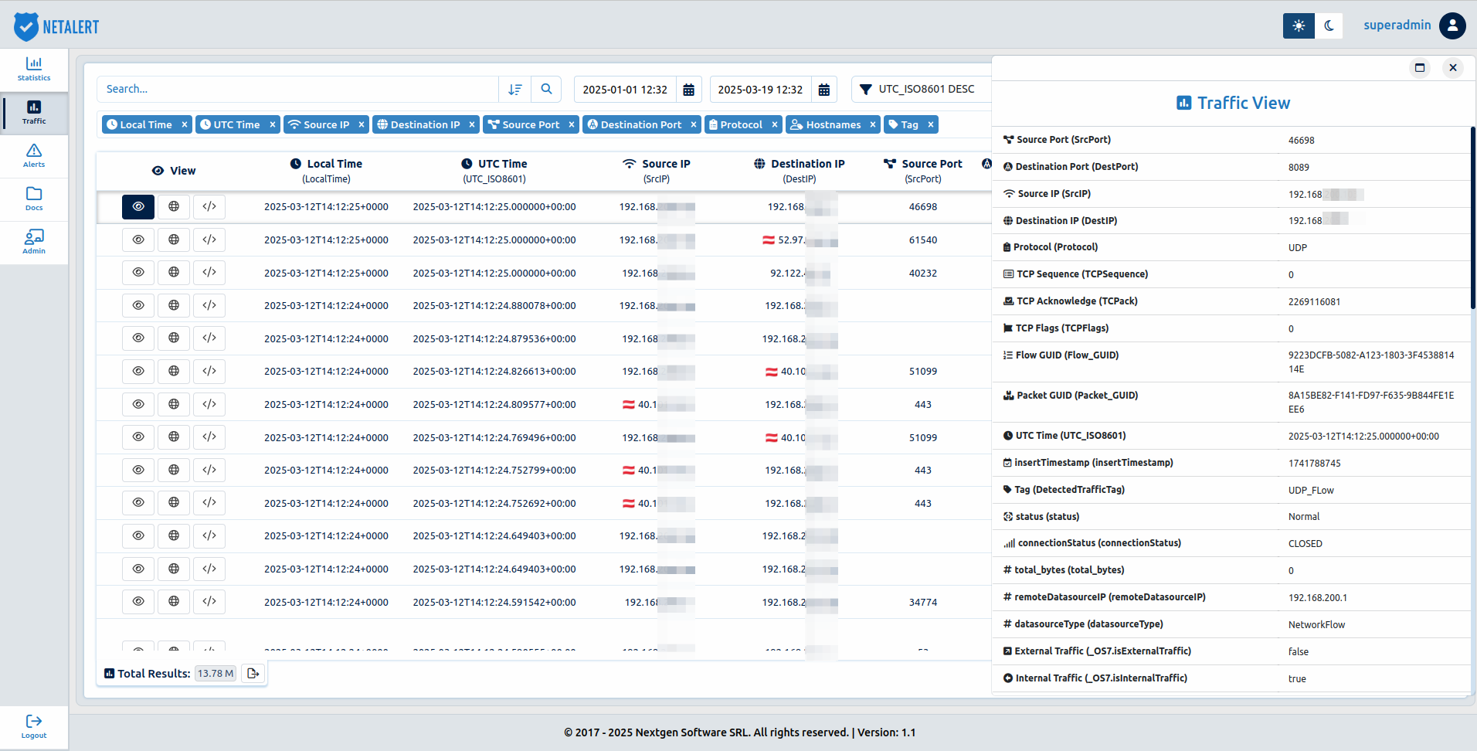Click globe icon in port 34774 row
This screenshot has height=751, width=1477.
click(174, 602)
